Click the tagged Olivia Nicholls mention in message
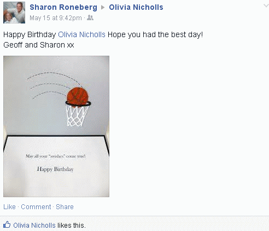Image resolution: width=269 pixels, height=231 pixels. pos(81,34)
